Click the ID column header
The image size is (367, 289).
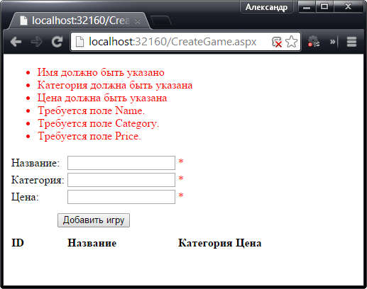click(x=18, y=243)
